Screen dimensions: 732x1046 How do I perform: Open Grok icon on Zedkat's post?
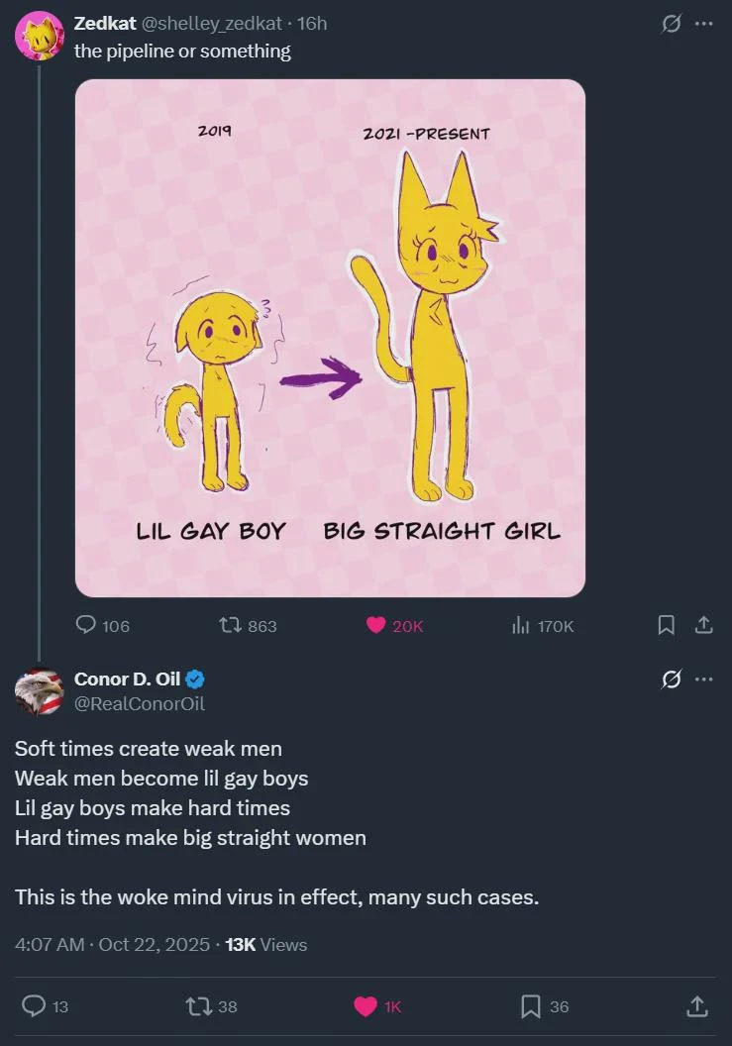pyautogui.click(x=672, y=24)
